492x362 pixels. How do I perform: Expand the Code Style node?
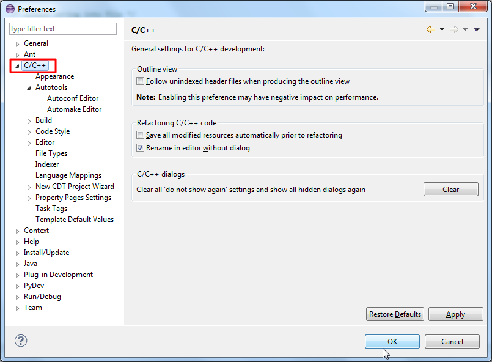(29, 132)
